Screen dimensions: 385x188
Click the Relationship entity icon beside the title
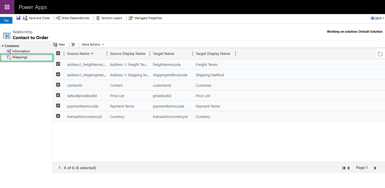click(x=6, y=35)
